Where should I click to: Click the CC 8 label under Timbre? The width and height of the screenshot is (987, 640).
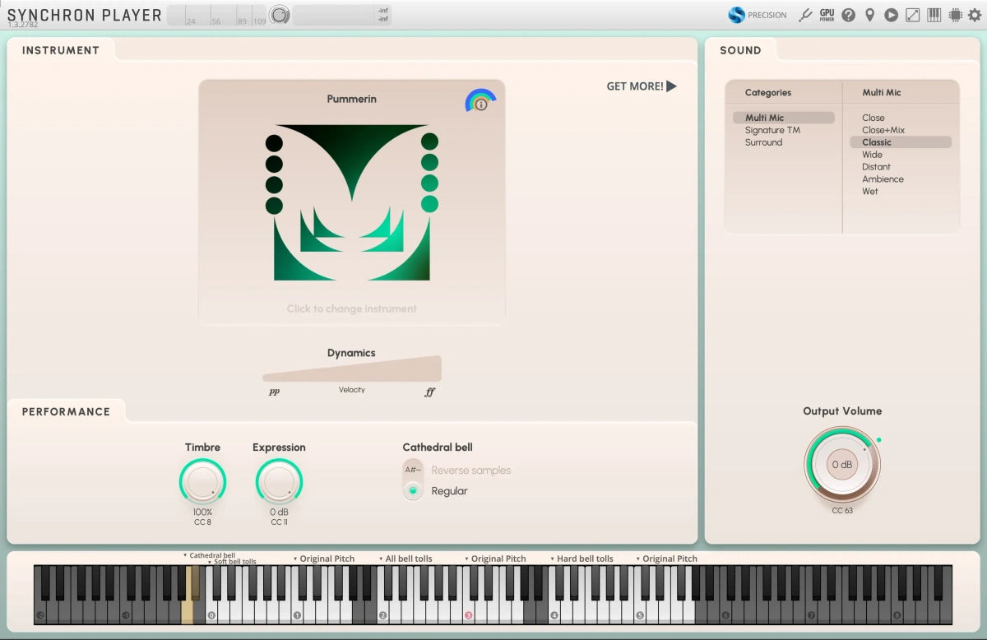point(202,522)
